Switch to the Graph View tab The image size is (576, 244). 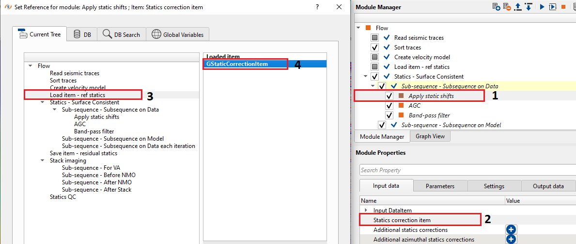tap(430, 136)
